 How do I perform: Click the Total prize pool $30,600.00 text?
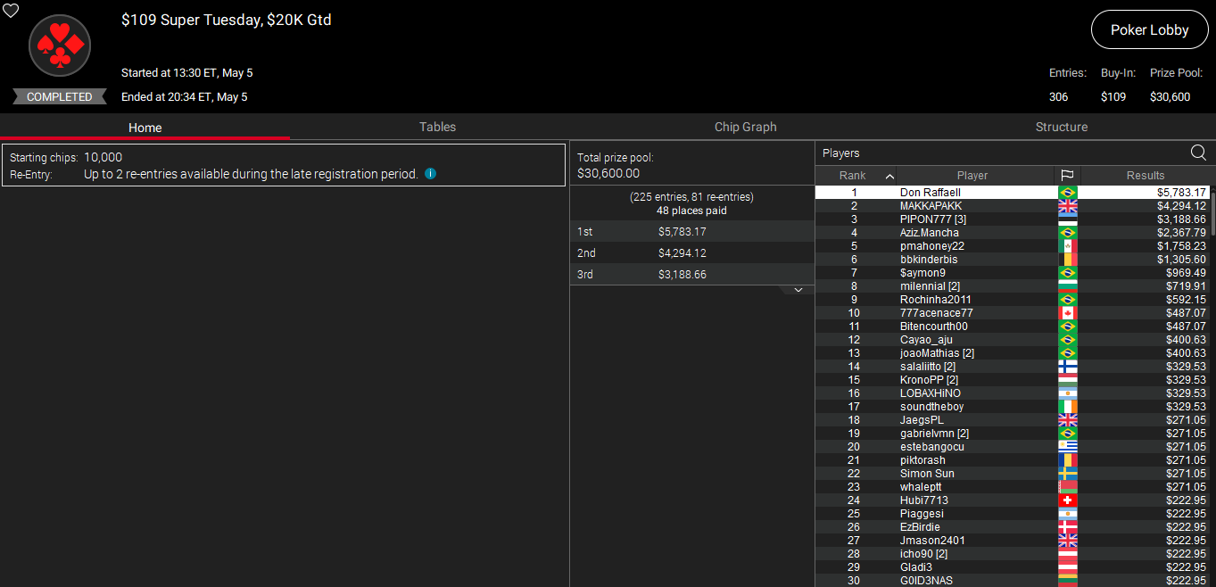[x=616, y=166]
